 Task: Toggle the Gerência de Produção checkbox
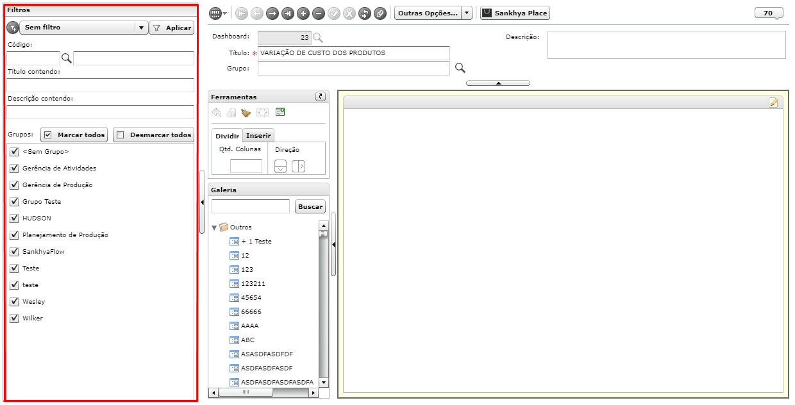pos(14,185)
